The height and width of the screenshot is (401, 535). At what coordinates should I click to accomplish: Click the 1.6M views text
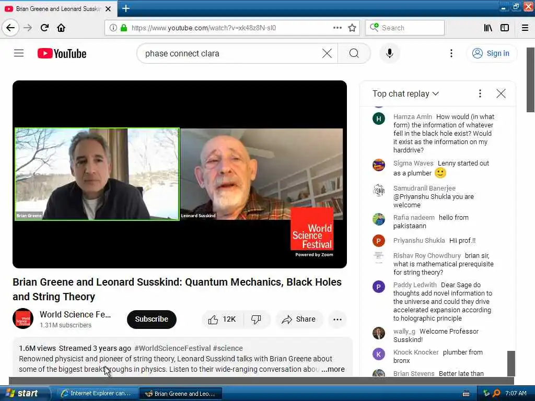(x=37, y=348)
